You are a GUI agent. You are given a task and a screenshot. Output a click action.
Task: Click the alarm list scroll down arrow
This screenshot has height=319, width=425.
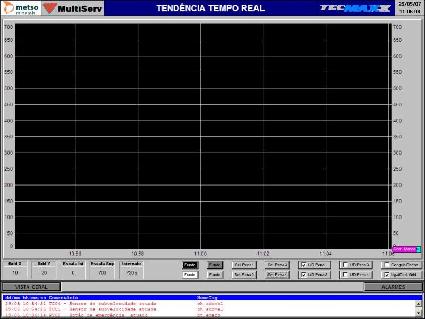point(419,314)
